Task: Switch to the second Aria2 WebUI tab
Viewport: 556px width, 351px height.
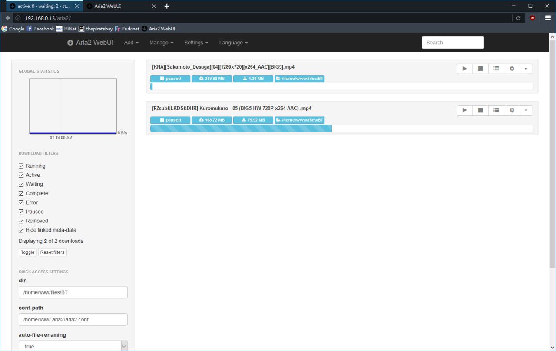Action: 117,6
